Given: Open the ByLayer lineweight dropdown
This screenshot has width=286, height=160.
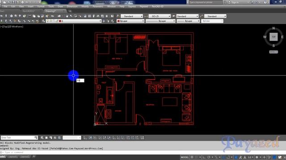Looking at the screenshot, I should click(x=188, y=21).
